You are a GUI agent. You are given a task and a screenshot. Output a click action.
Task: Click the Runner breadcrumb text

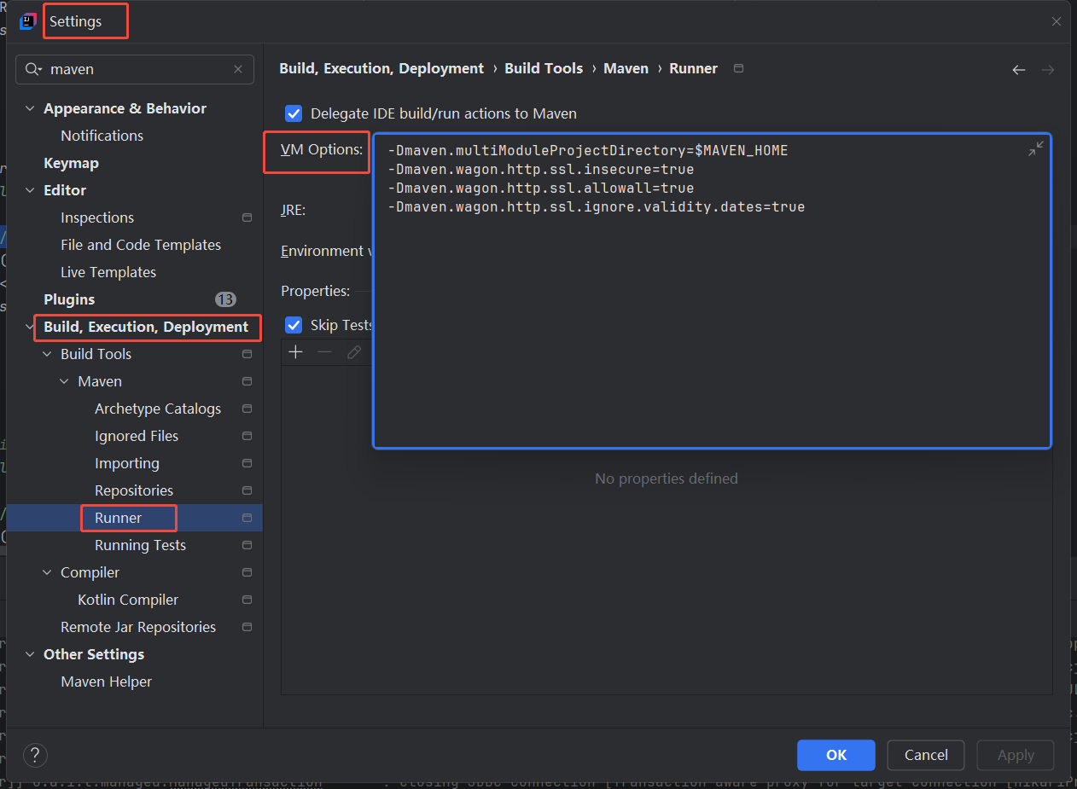pyautogui.click(x=693, y=68)
